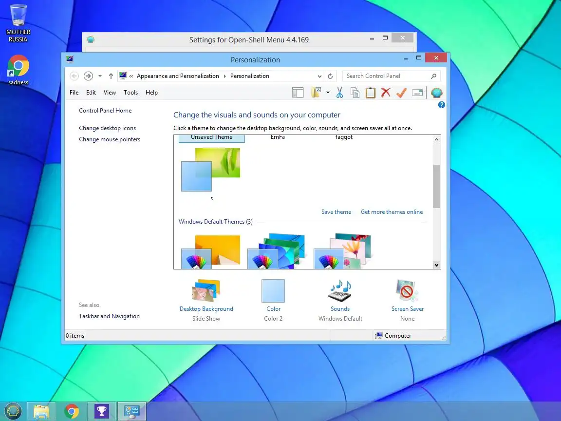
Task: Open Change mouse pointers link
Action: click(x=110, y=139)
